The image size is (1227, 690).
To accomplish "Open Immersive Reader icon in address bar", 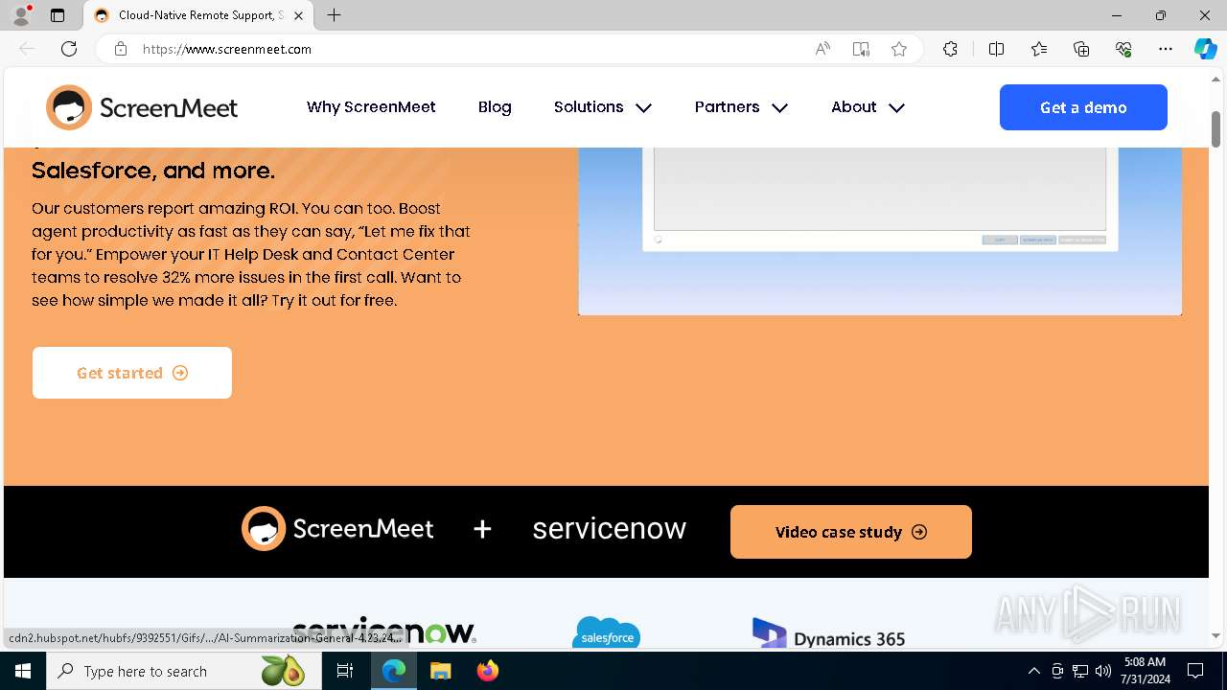I will (x=861, y=49).
